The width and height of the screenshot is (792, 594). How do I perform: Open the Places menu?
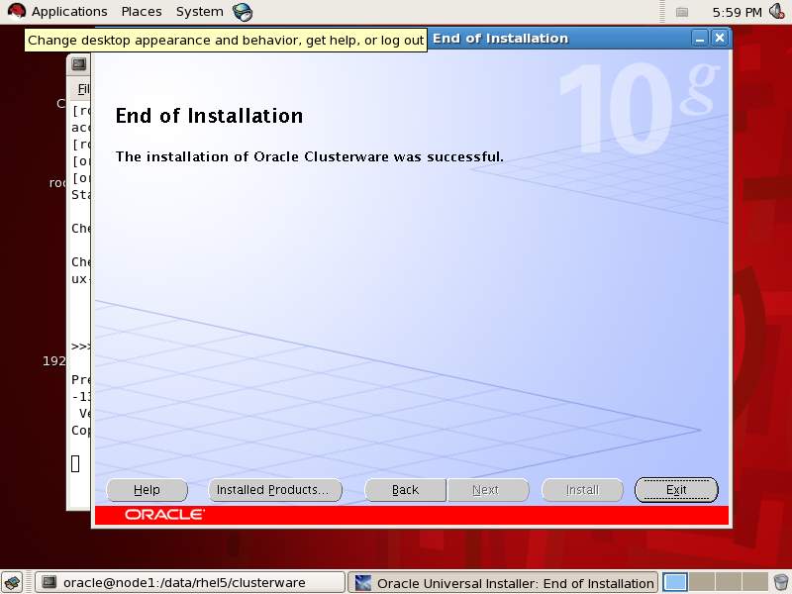142,12
